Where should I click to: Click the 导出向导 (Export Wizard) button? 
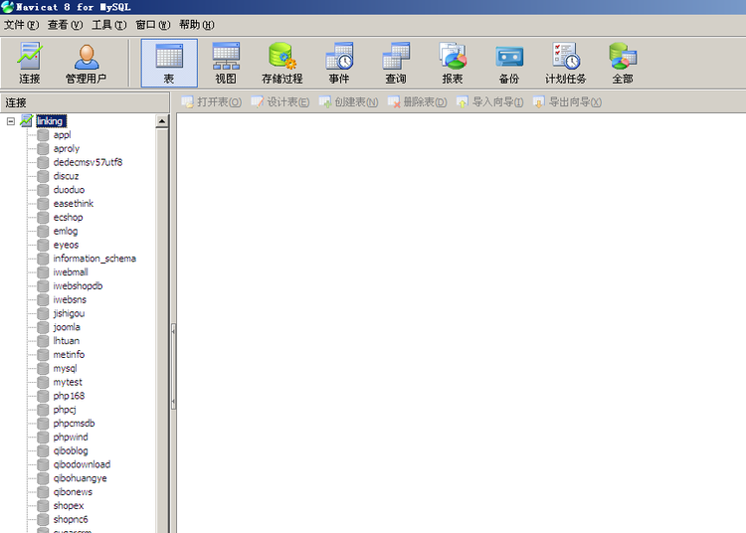point(567,101)
